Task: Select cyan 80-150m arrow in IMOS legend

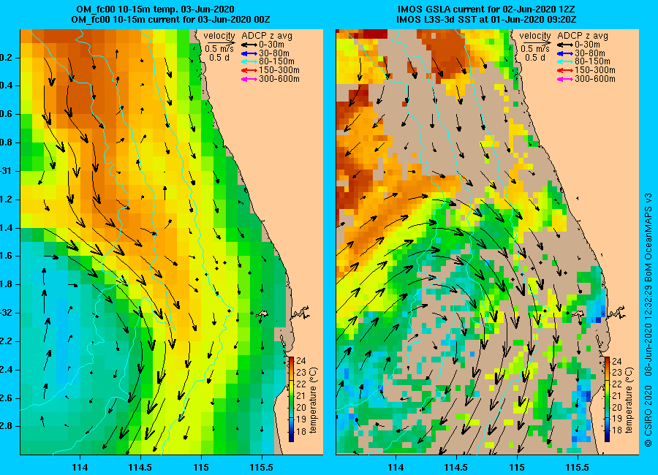Action: (565, 61)
